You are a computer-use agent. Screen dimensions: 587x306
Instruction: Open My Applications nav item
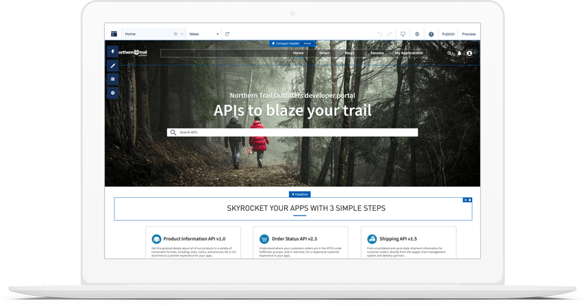tap(409, 53)
